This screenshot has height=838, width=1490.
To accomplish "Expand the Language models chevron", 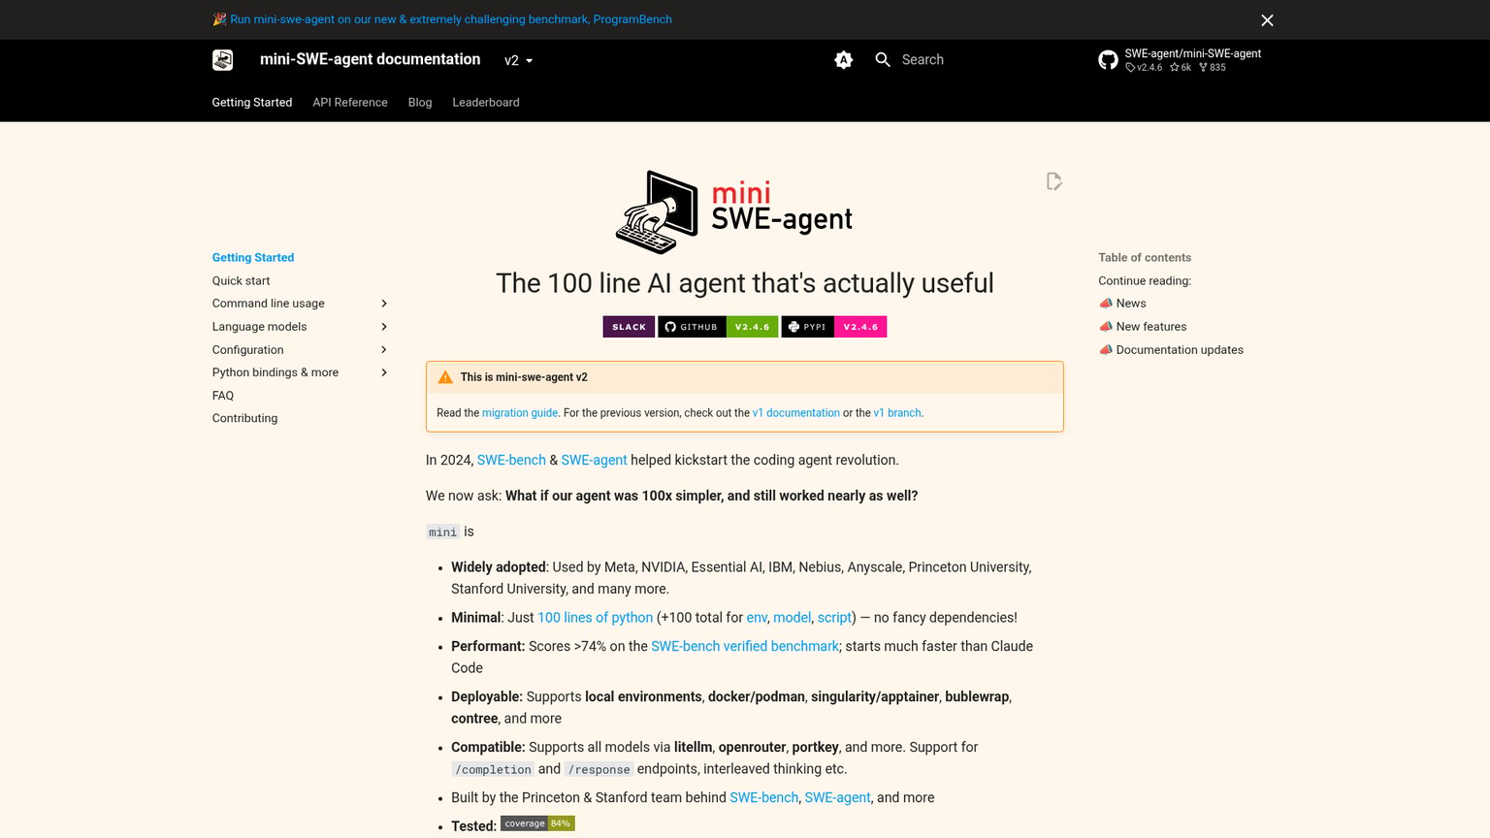I will coord(384,327).
